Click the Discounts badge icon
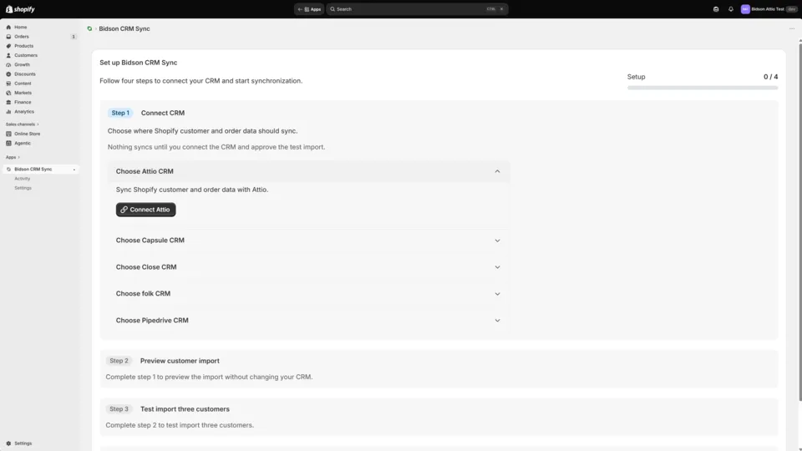 (x=8, y=74)
